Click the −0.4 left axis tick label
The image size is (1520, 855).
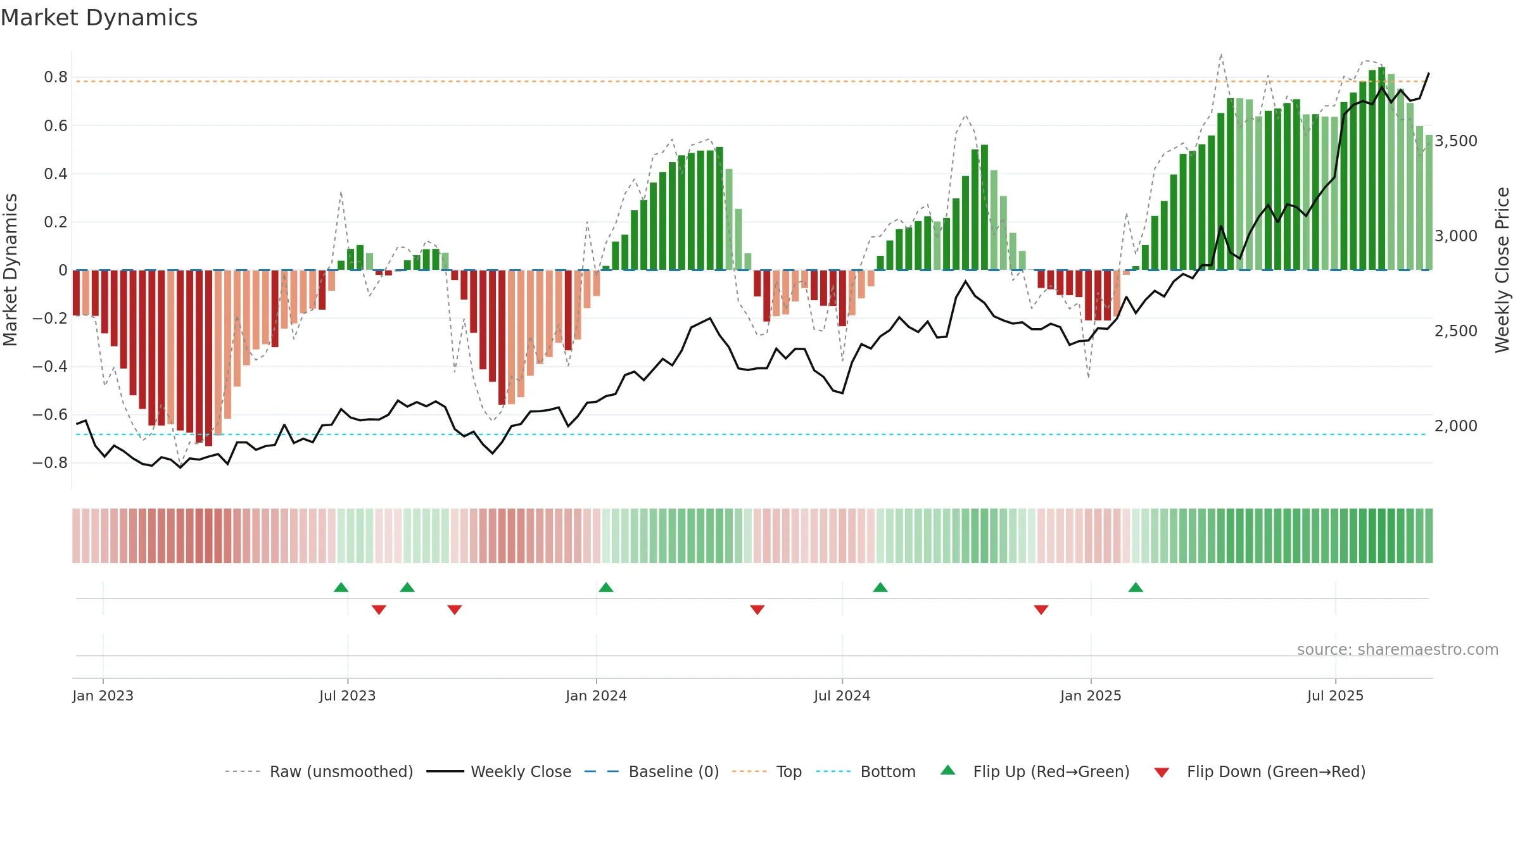tap(49, 366)
